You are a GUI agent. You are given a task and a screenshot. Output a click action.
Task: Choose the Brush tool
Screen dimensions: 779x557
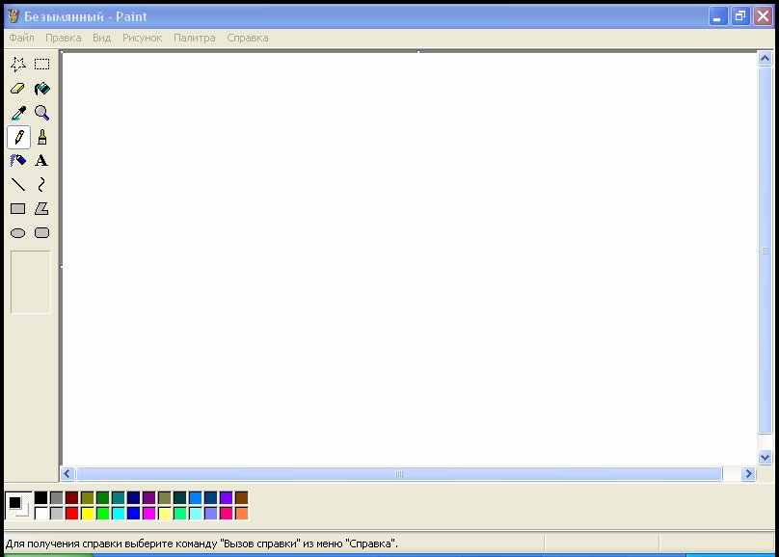coord(42,137)
